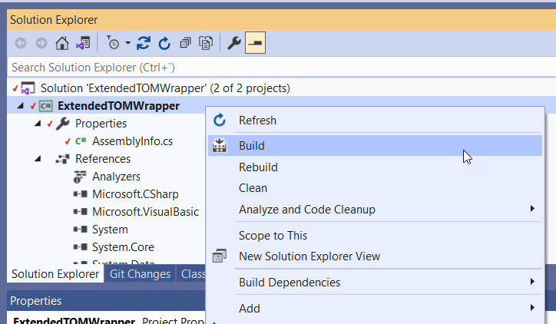Click the Show All Files icon
Screen dimensions: 556x324
(x=205, y=44)
